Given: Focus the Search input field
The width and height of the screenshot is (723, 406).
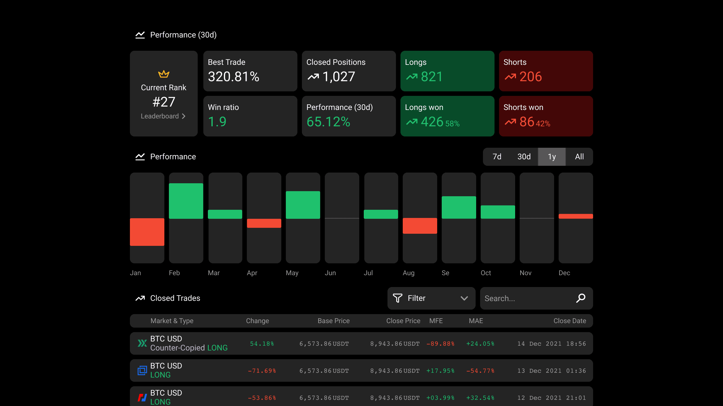Looking at the screenshot, I should tap(536, 298).
